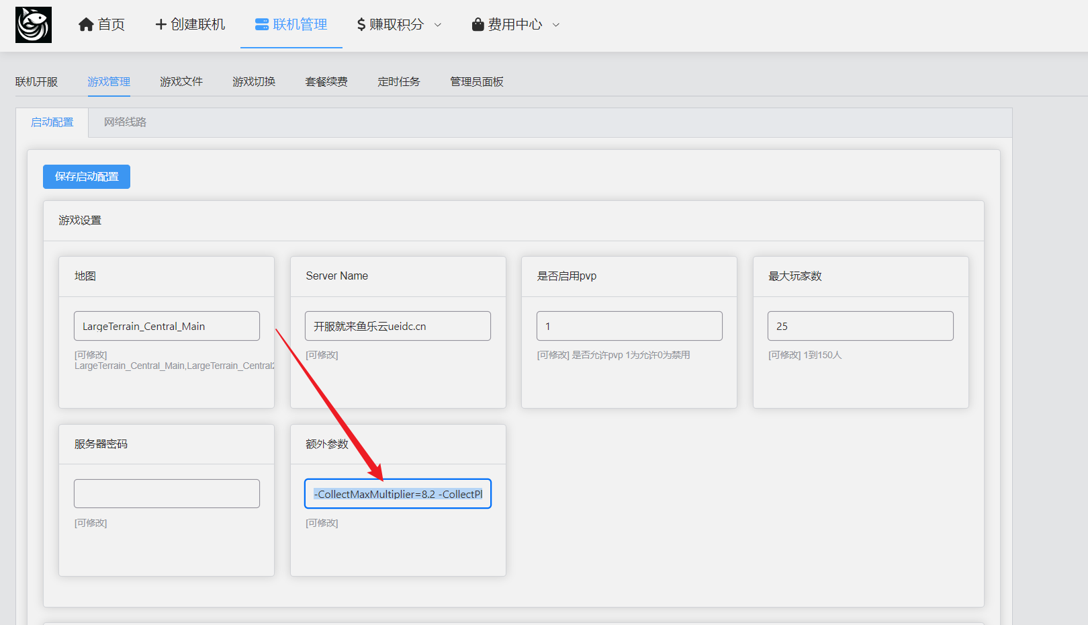Click the site logo in the header

click(x=34, y=25)
